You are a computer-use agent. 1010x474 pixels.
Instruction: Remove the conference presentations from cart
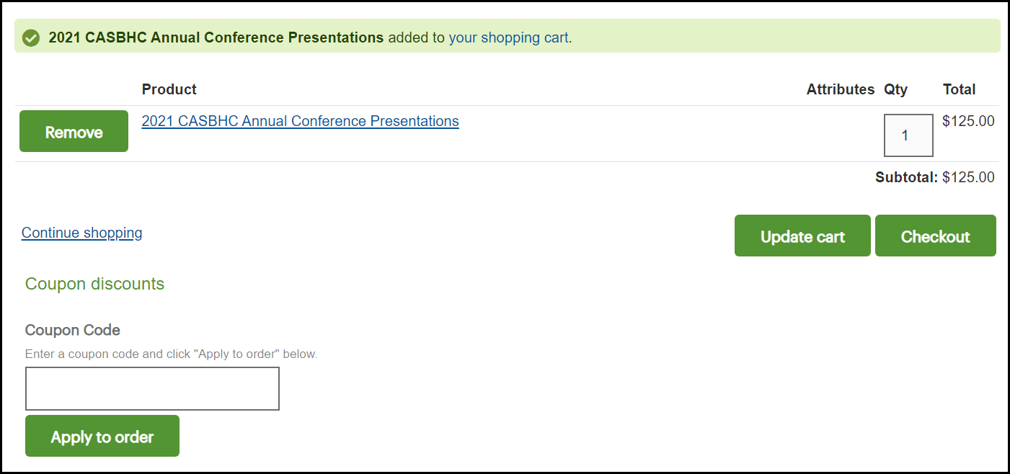pos(74,131)
